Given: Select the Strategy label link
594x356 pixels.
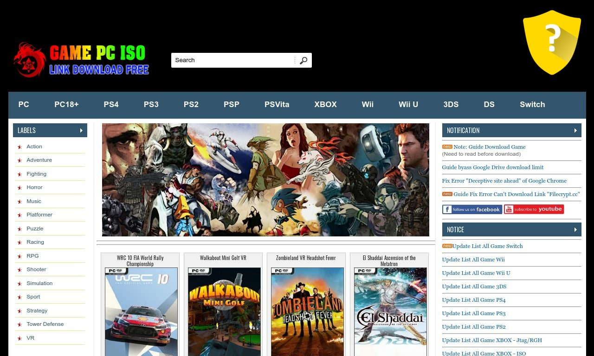Looking at the screenshot, I should point(37,311).
